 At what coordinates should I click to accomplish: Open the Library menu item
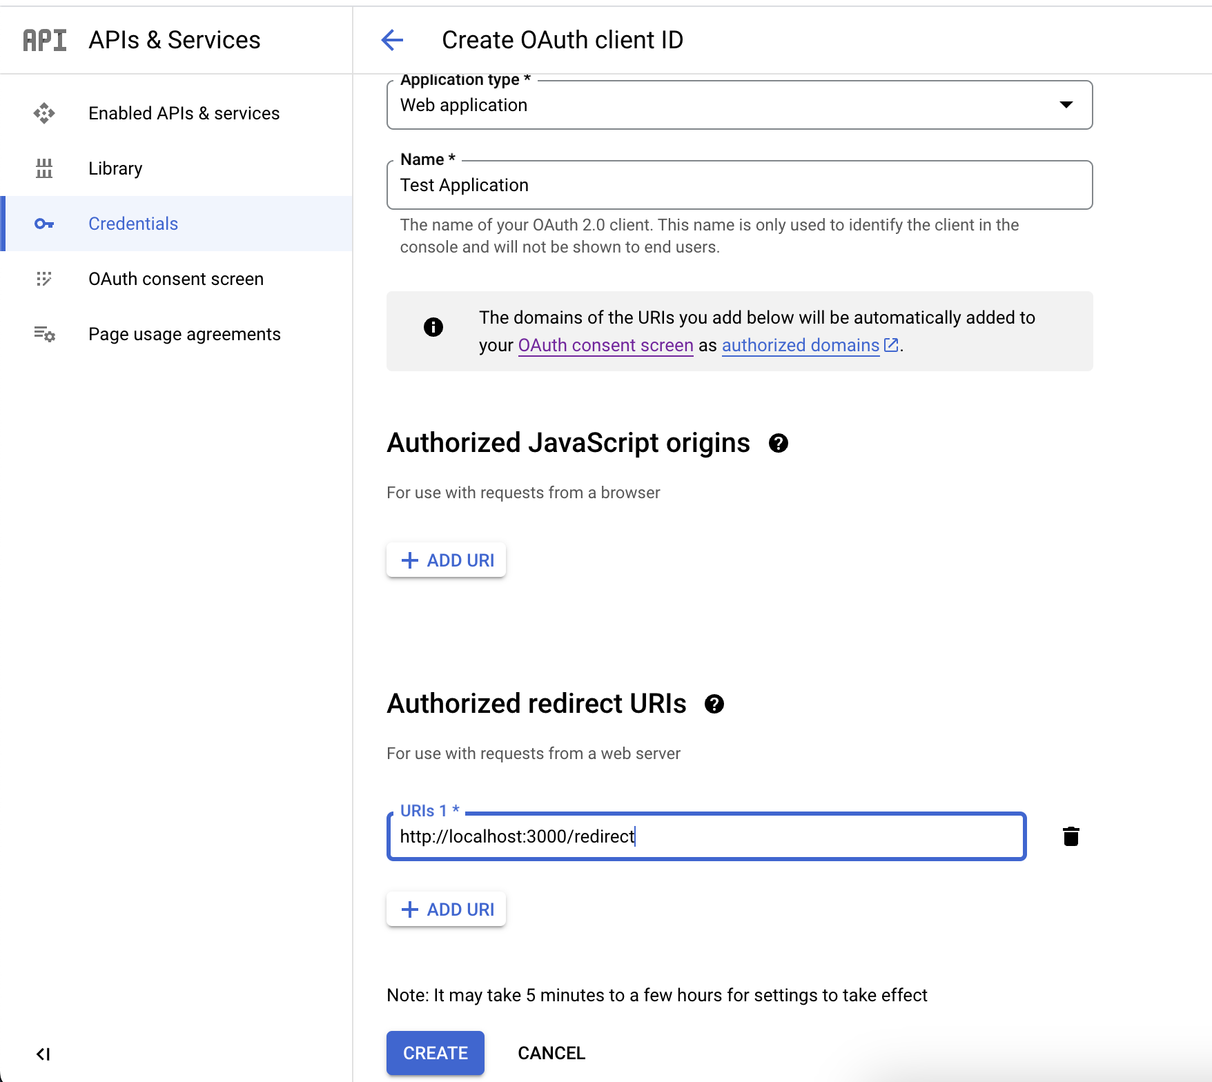tap(115, 168)
